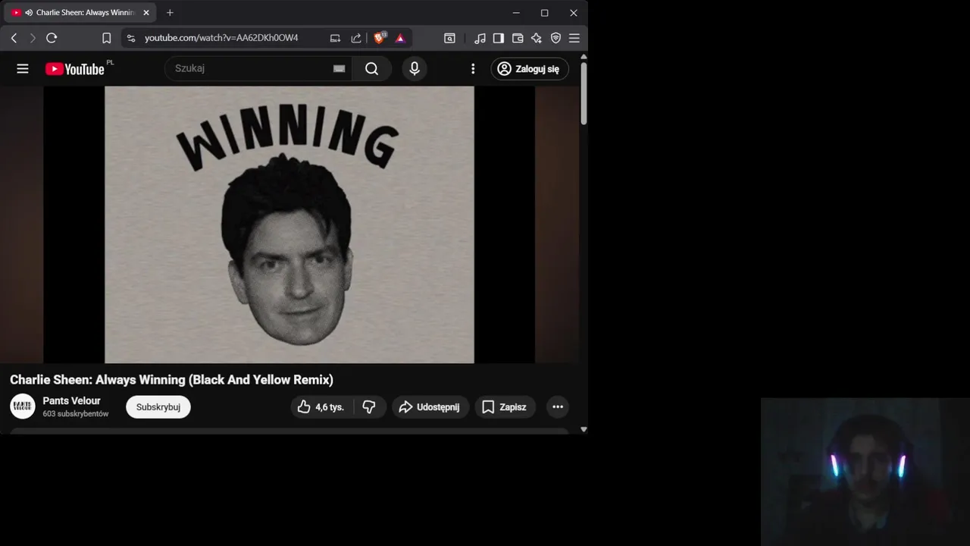Toggle the browser sidebar panel icon
This screenshot has height=546, width=970.
pos(499,38)
